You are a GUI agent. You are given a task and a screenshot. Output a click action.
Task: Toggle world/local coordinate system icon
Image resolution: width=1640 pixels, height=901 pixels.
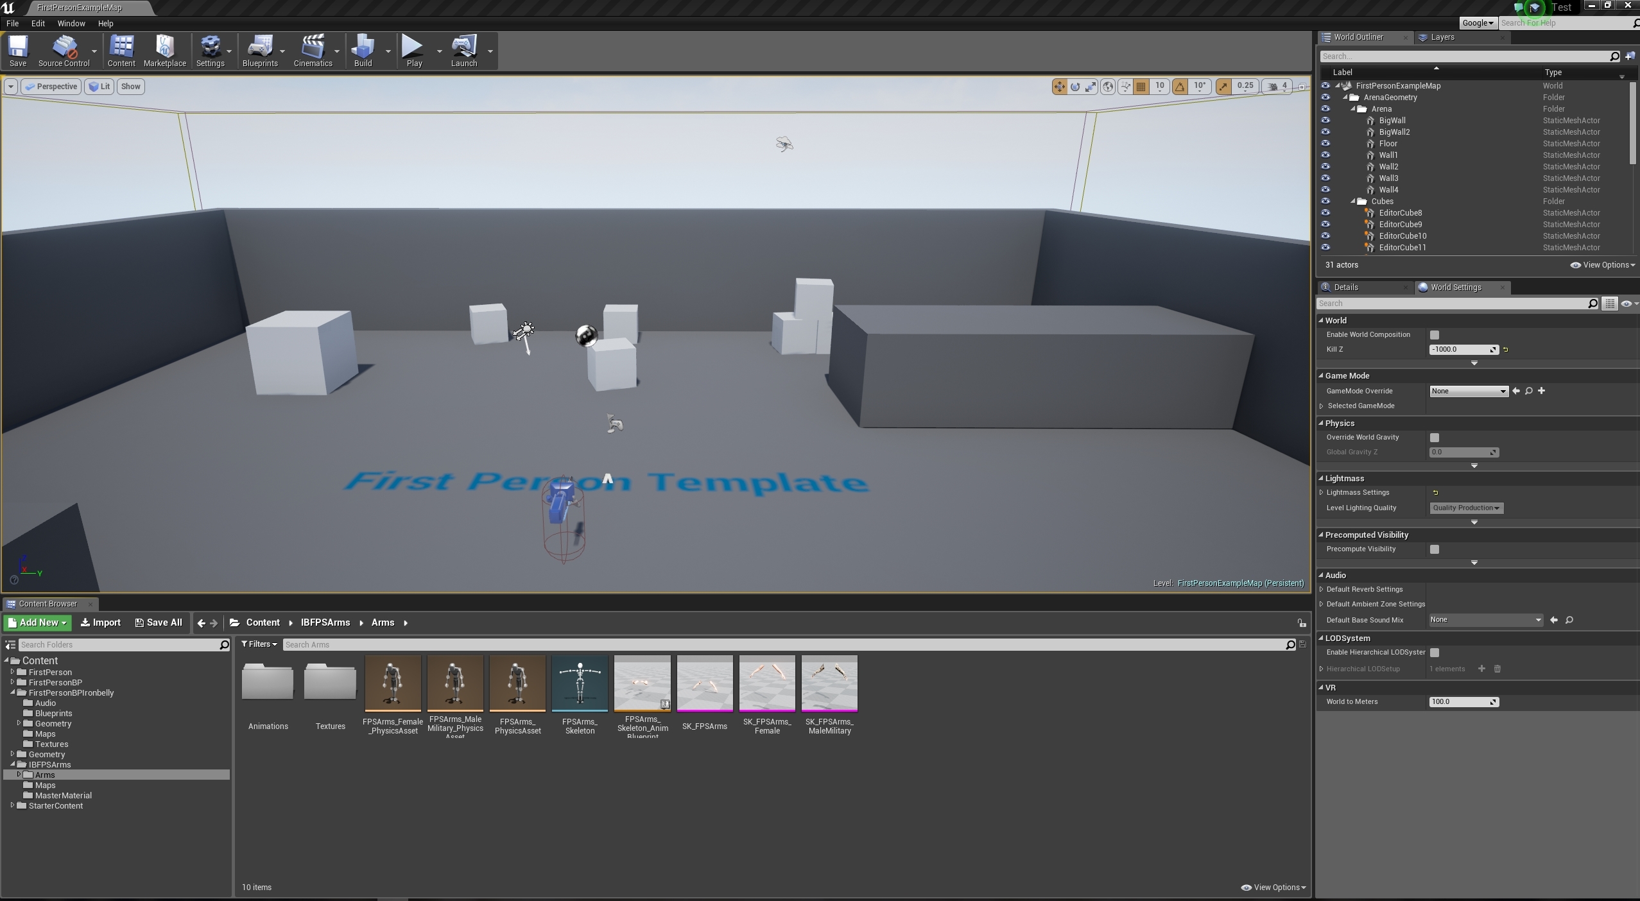point(1108,86)
